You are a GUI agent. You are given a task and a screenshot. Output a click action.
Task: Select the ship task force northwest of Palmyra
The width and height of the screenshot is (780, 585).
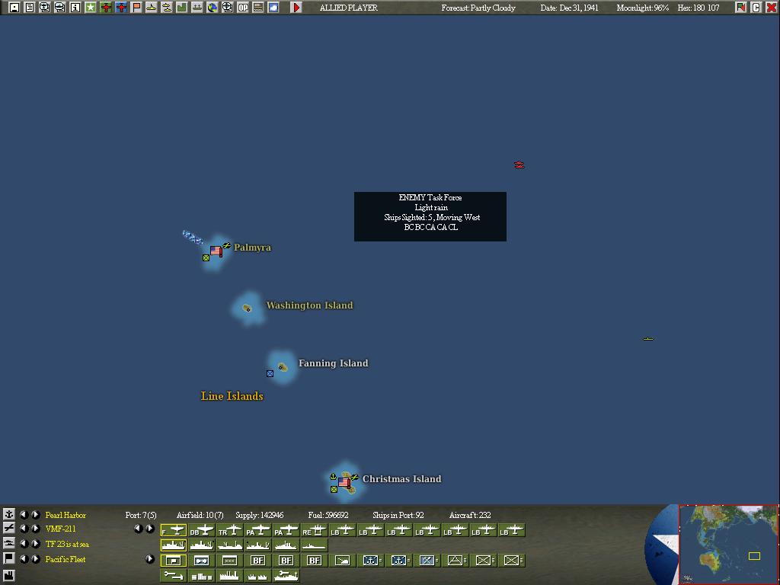[x=192, y=238]
